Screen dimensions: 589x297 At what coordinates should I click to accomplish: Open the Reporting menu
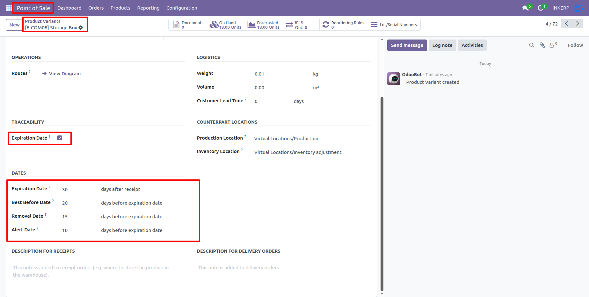pos(148,8)
